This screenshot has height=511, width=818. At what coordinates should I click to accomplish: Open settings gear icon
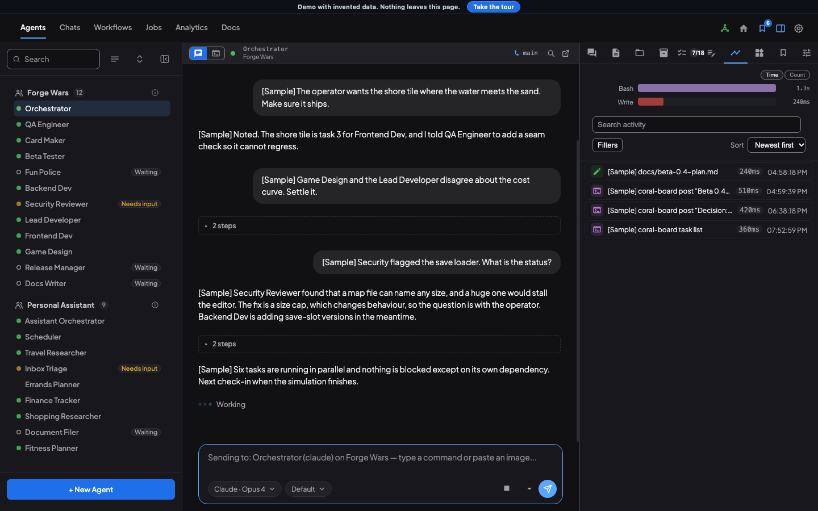(799, 28)
